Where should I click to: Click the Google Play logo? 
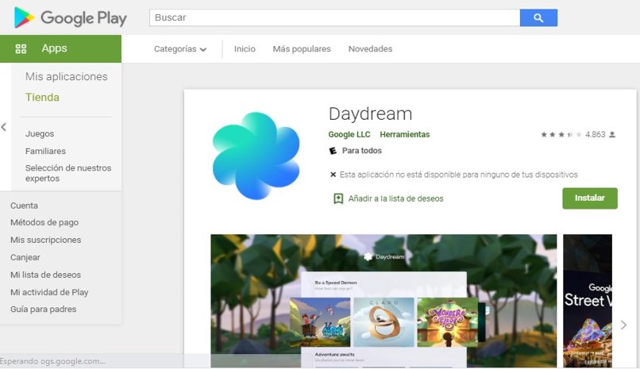70,18
